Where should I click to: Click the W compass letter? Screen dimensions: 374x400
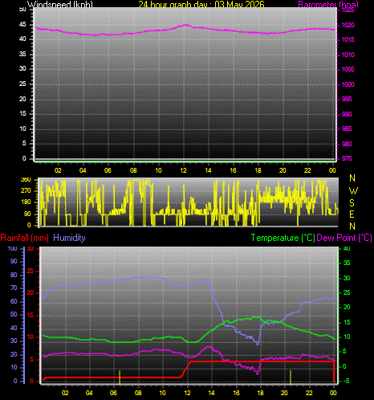[353, 191]
